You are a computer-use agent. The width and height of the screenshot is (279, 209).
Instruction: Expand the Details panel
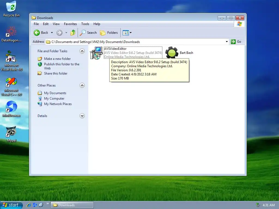(82, 116)
